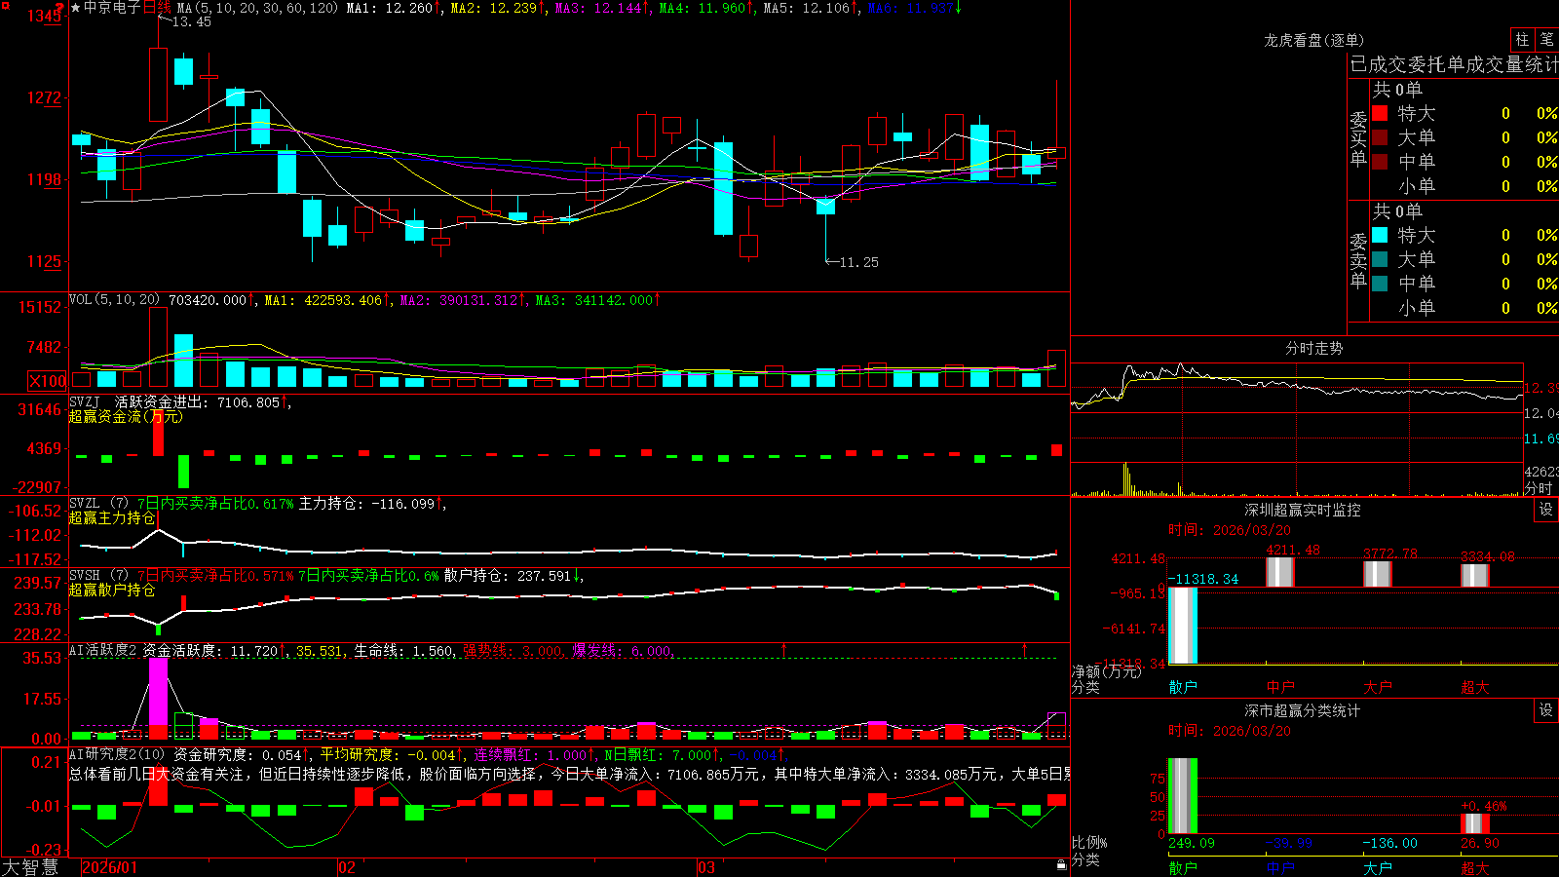Click the 2026/01 date marker on timeline
This screenshot has width=1559, height=877.
tap(110, 867)
